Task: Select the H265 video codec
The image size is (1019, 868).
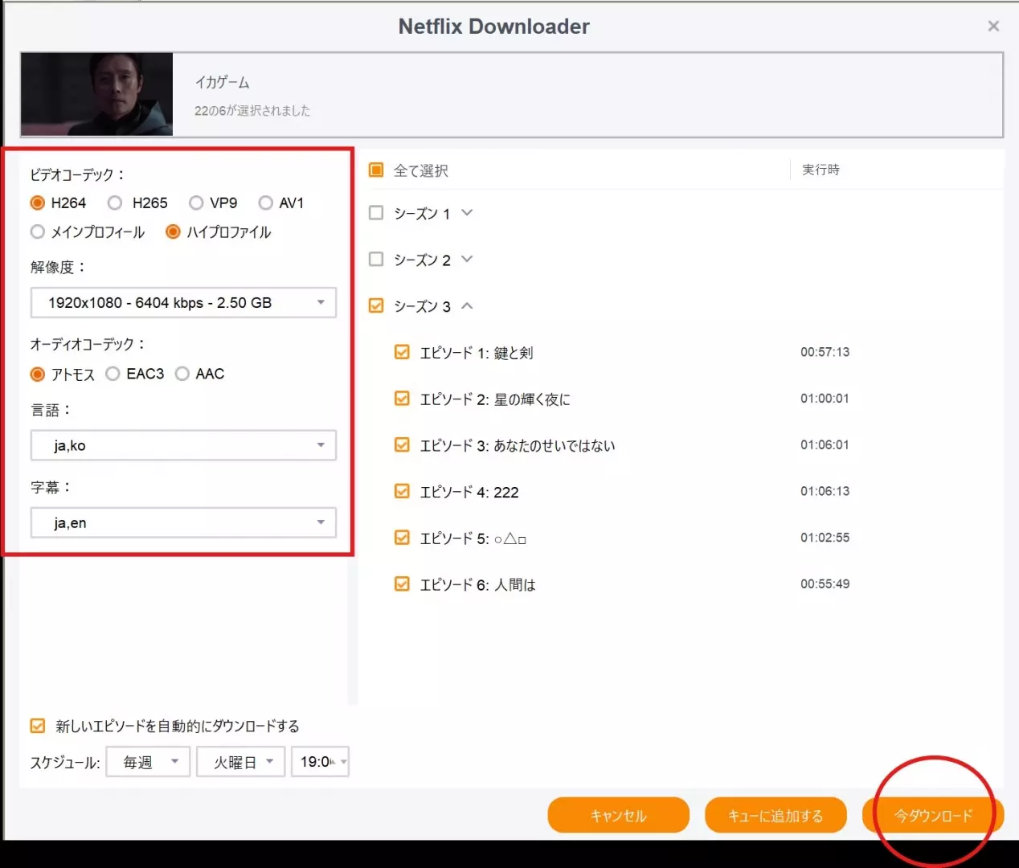Action: (115, 203)
